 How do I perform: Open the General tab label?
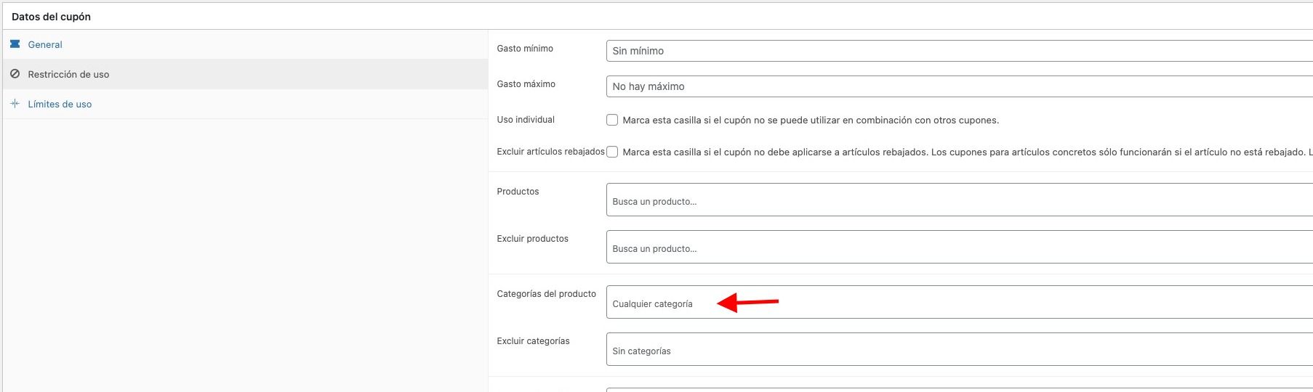tap(45, 44)
